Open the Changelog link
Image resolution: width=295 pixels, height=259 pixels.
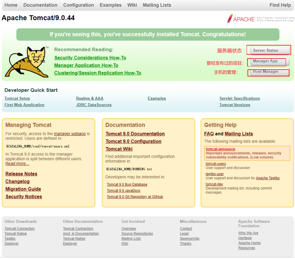[18, 181]
